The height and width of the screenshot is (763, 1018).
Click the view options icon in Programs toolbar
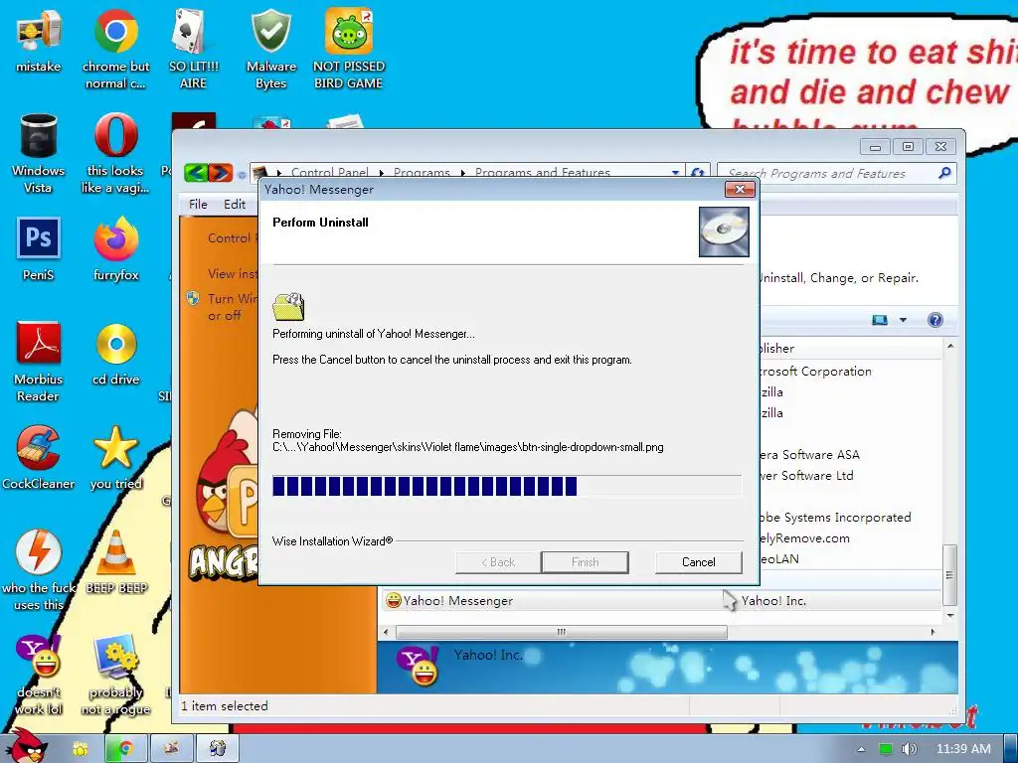[880, 320]
